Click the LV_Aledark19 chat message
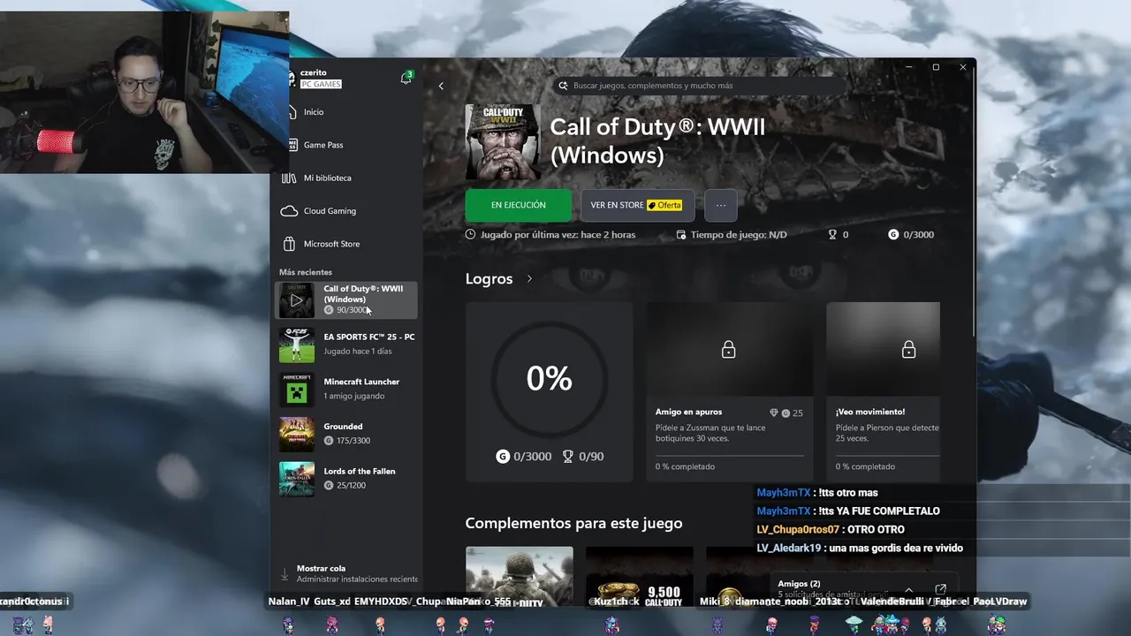The image size is (1131, 636). 860,548
